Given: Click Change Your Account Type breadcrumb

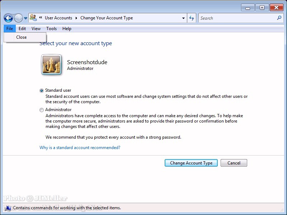Looking at the screenshot, I should 107,18.
